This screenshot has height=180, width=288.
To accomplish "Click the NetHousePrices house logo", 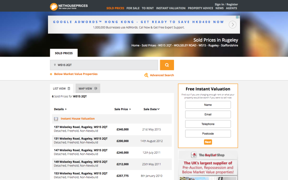I will [x=54, y=6].
